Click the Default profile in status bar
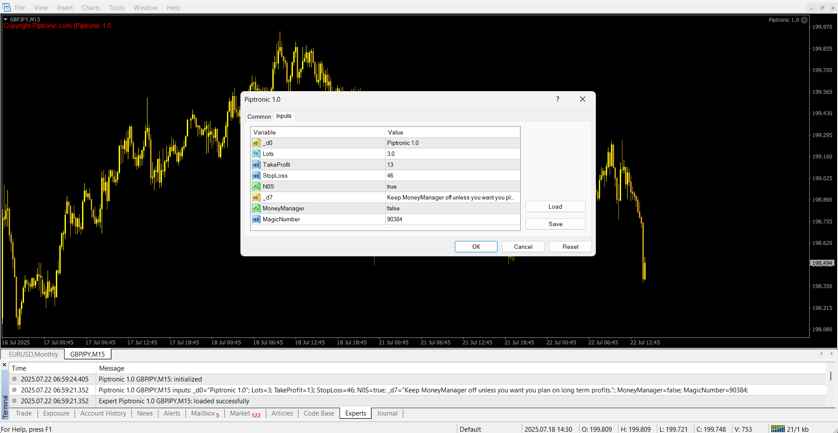 tap(470, 429)
